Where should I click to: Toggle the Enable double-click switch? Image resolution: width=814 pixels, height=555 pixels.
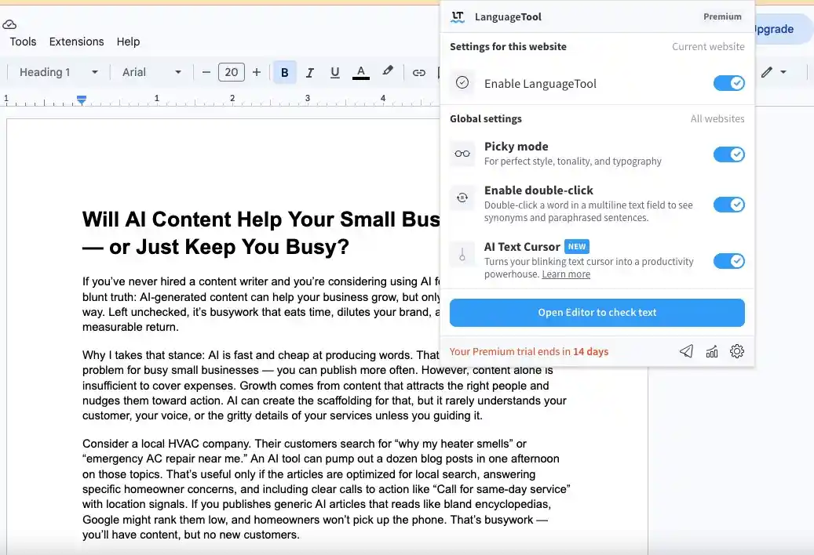[x=729, y=204]
